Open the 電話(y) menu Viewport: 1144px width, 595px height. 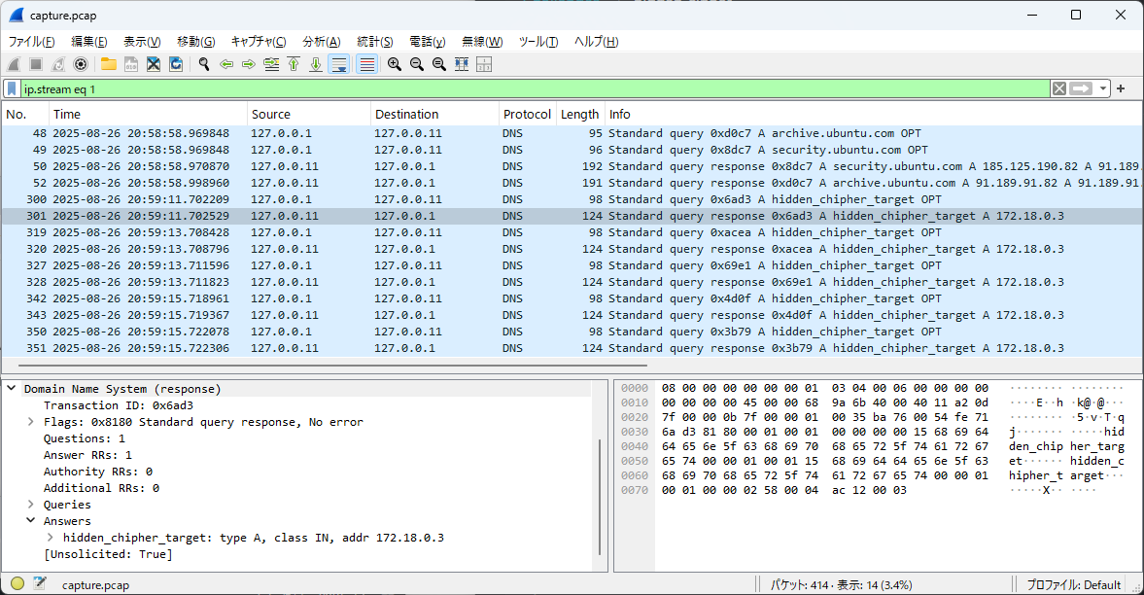point(428,42)
